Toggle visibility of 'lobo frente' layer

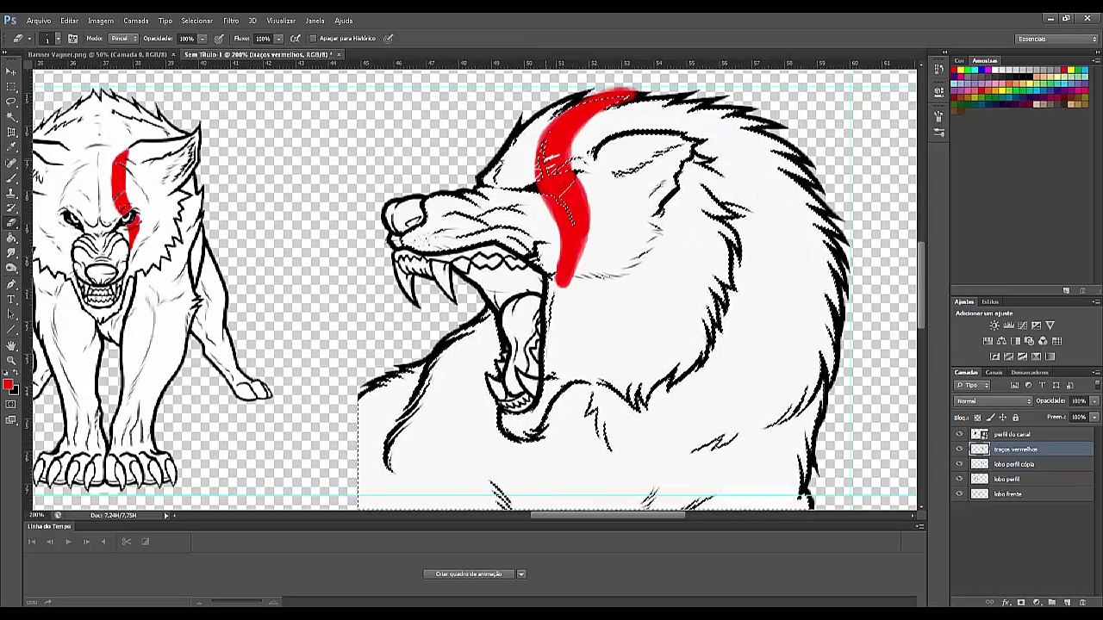click(x=959, y=493)
